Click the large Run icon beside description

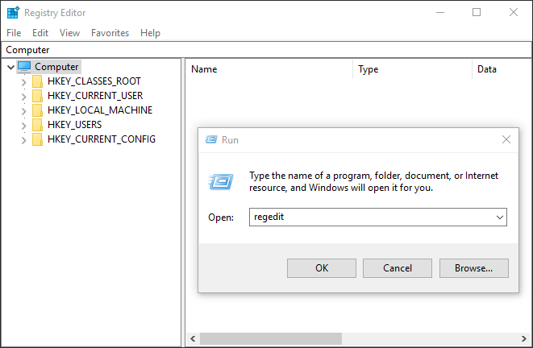[x=221, y=181]
